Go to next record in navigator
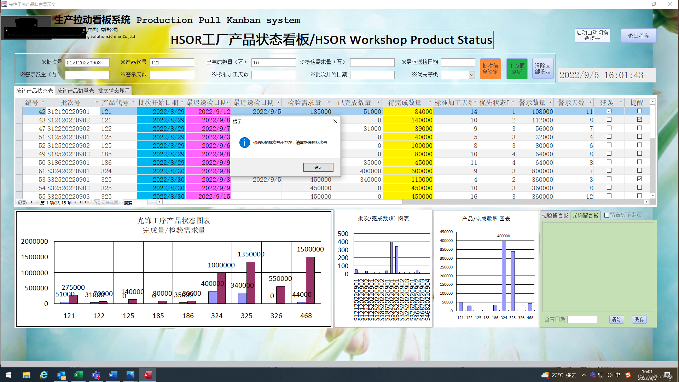This screenshot has width=679, height=382. pos(75,202)
